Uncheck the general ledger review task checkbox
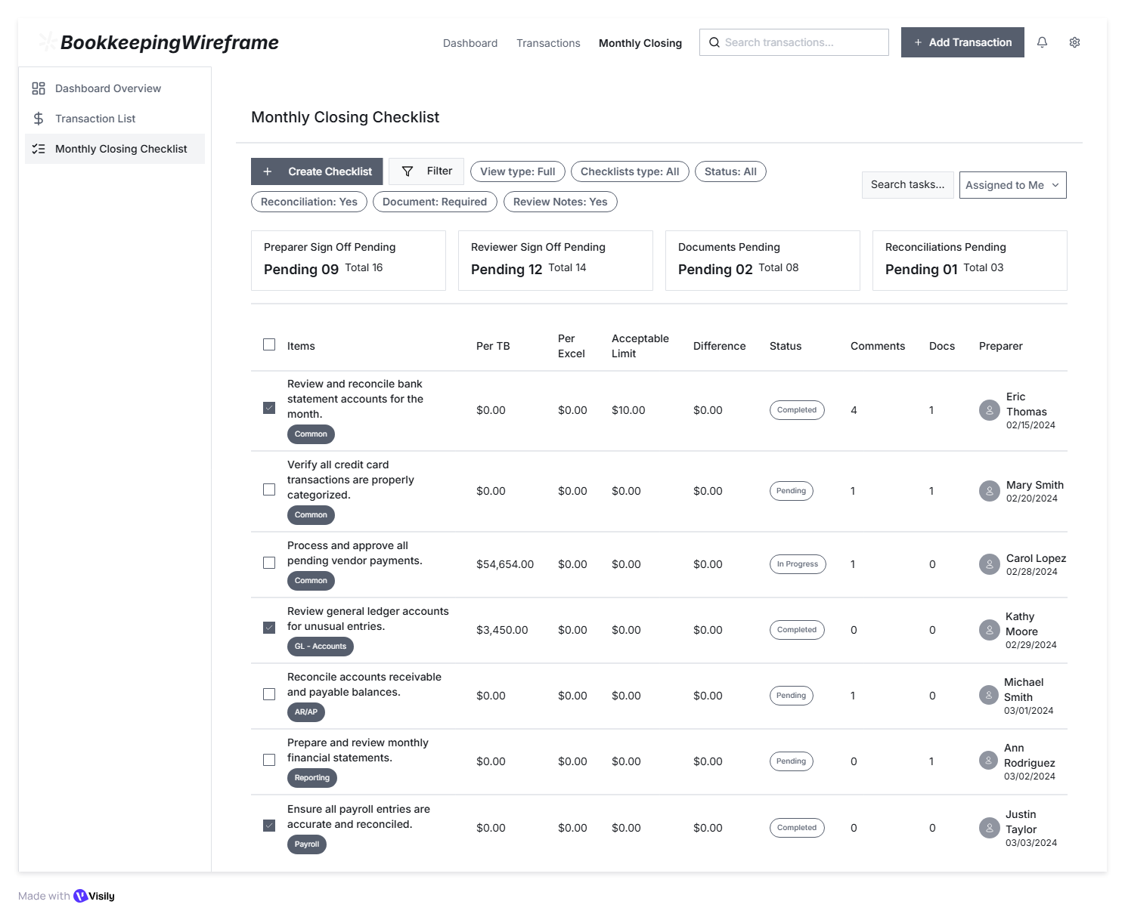This screenshot has height=920, width=1125. pos(269,628)
